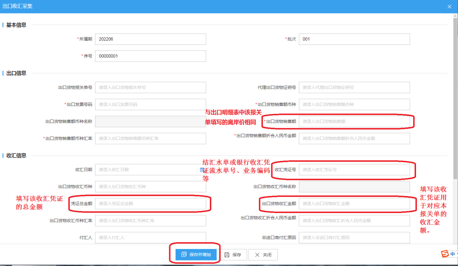Screen dimensions: 458x266
Task: Focus the 出口货物收汇金额 input field
Action: [x=354, y=204]
